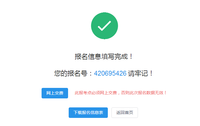Click the exclamation mark after 请牢记
The width and height of the screenshot is (200, 126).
point(151,73)
